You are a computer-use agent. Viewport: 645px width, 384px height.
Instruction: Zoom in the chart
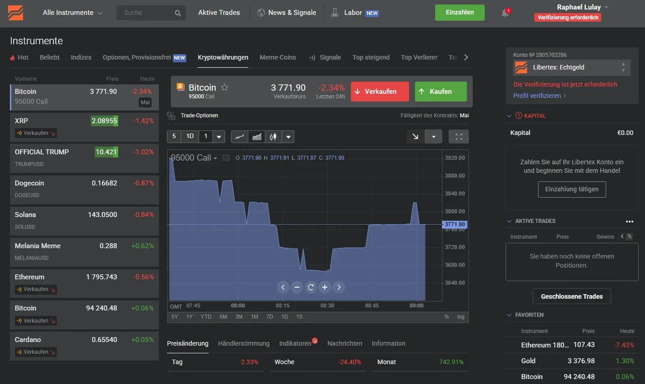tap(325, 287)
